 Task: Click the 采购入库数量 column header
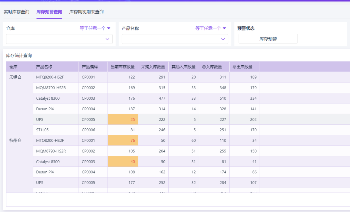coord(153,67)
